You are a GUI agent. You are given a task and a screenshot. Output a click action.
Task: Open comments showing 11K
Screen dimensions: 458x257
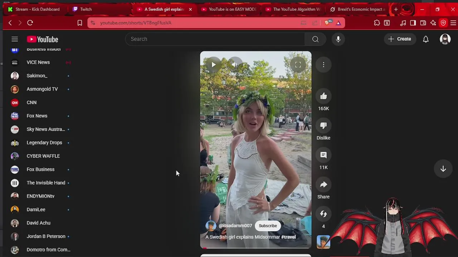point(323,155)
